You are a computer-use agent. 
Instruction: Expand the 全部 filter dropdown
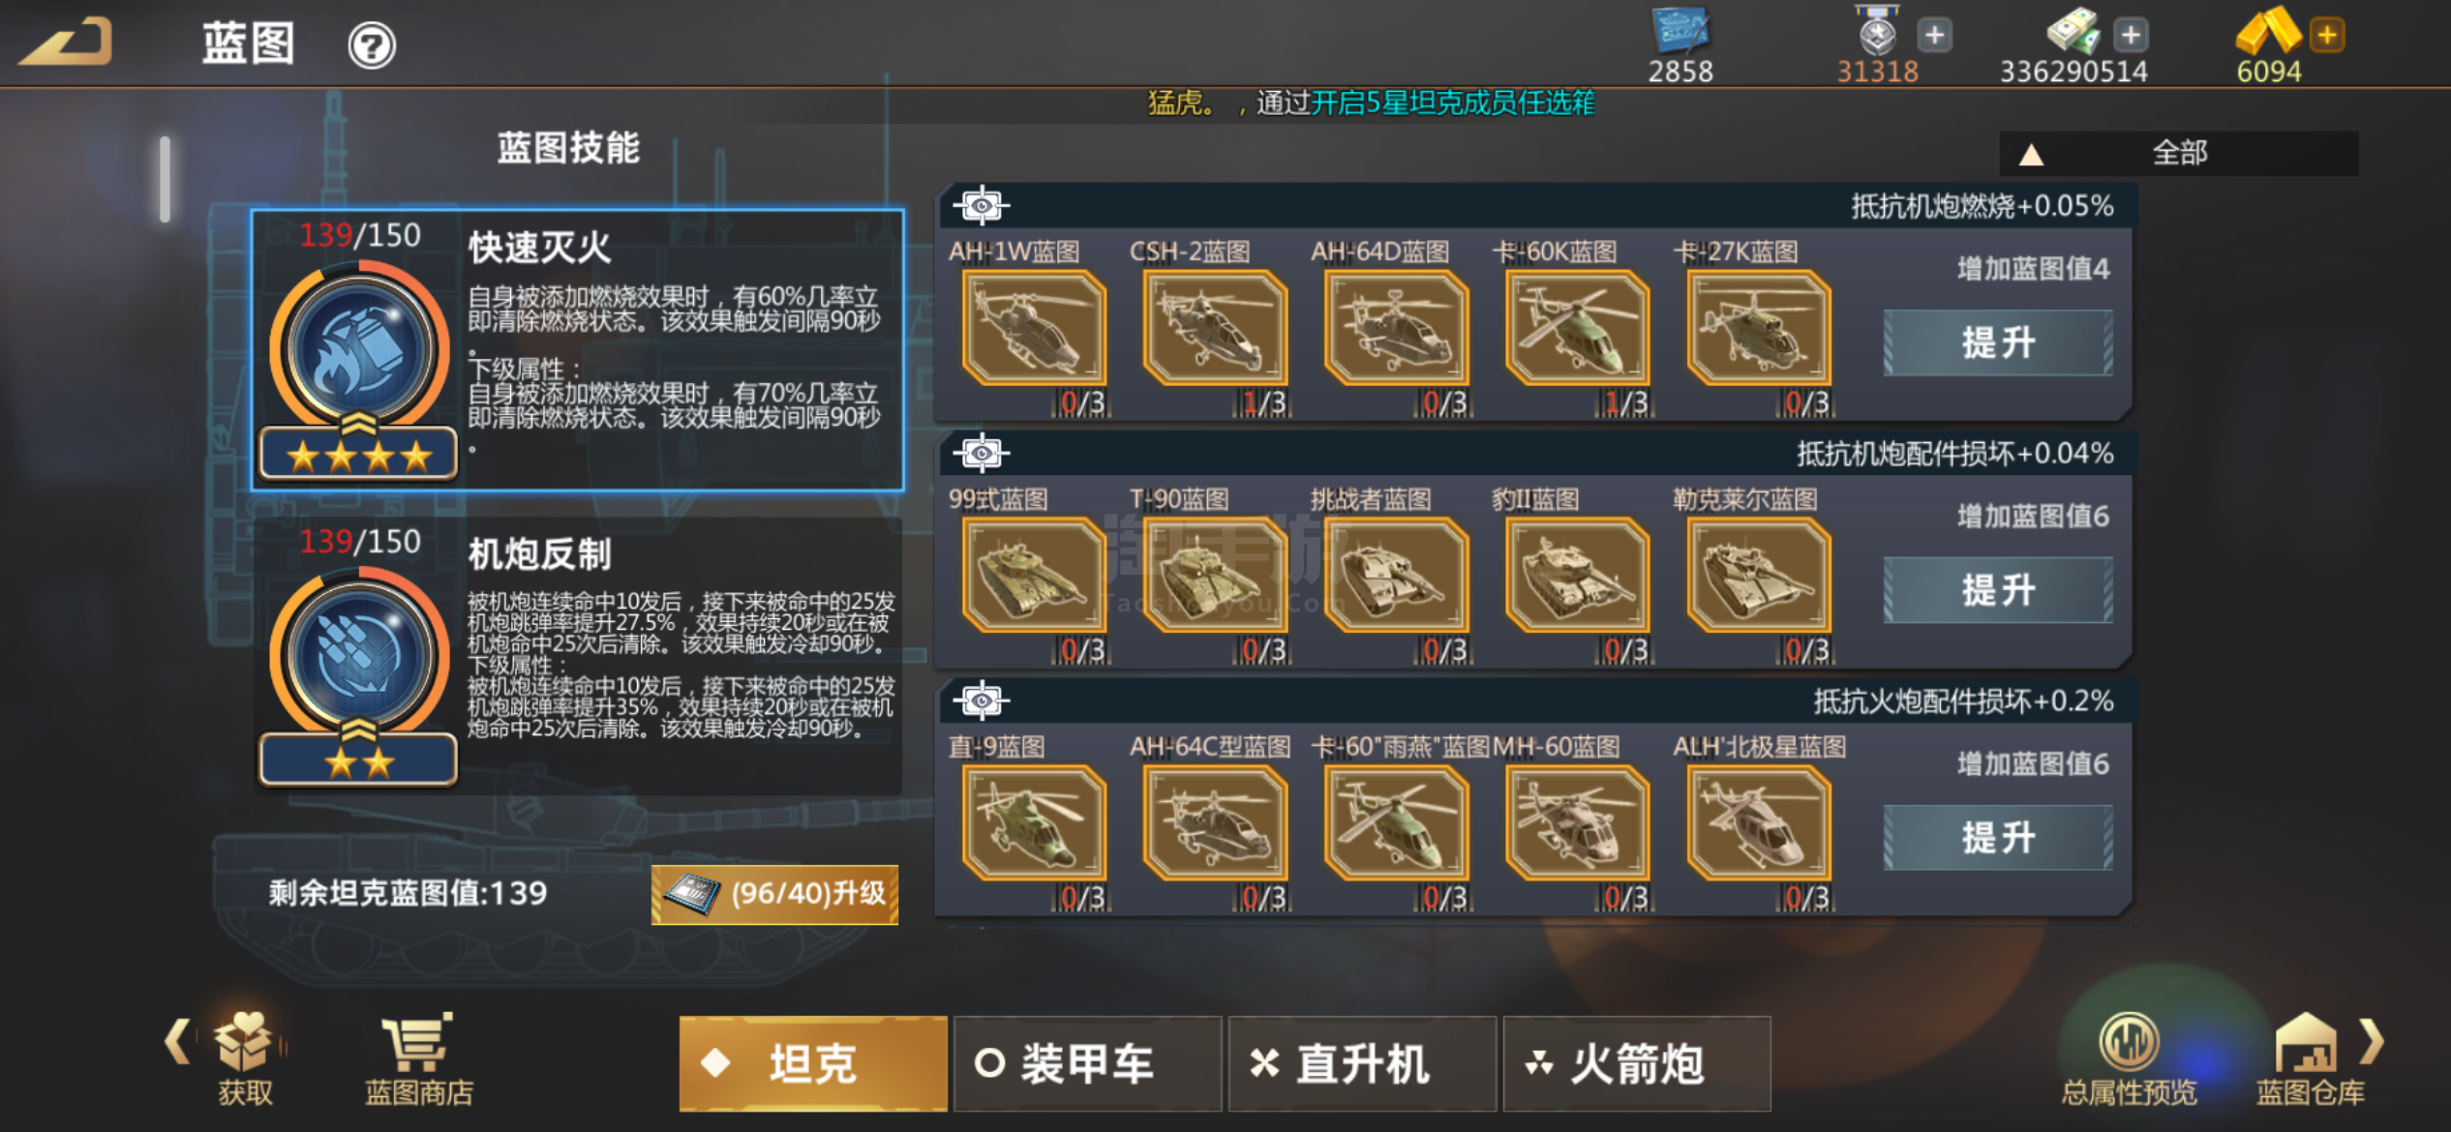[2179, 153]
